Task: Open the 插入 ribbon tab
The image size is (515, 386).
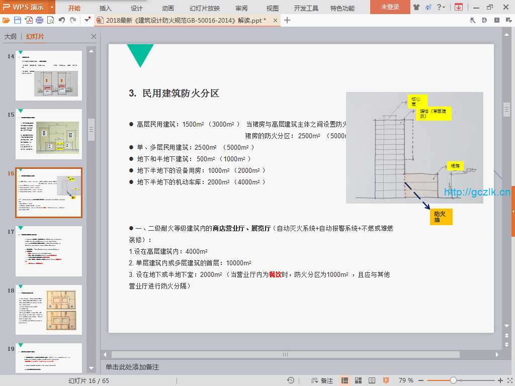Action: (106, 8)
